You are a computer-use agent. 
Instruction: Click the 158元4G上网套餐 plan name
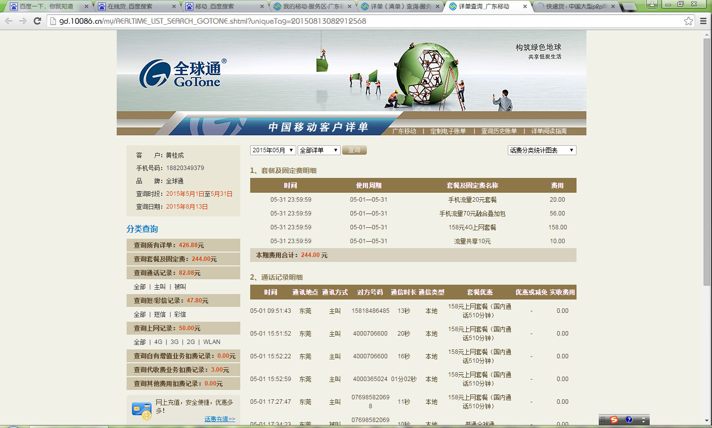click(472, 227)
